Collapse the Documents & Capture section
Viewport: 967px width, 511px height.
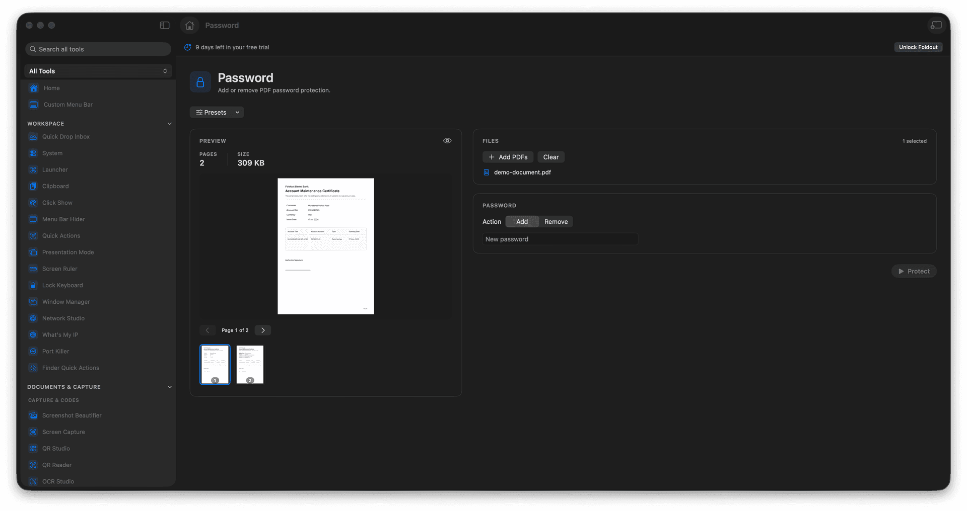click(x=170, y=387)
